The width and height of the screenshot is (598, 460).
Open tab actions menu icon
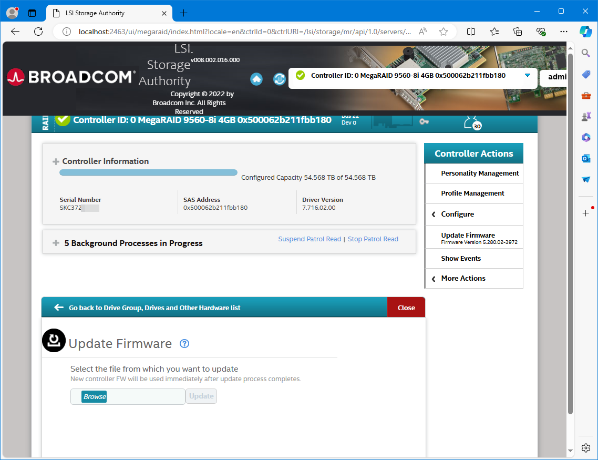tap(32, 13)
